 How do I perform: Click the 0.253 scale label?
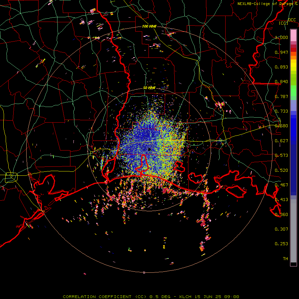click(281, 244)
